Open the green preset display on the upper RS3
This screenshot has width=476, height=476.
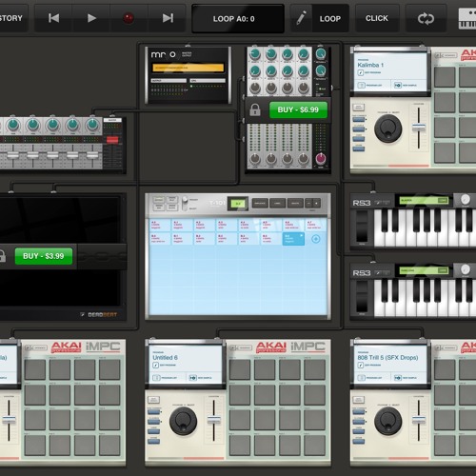[424, 200]
